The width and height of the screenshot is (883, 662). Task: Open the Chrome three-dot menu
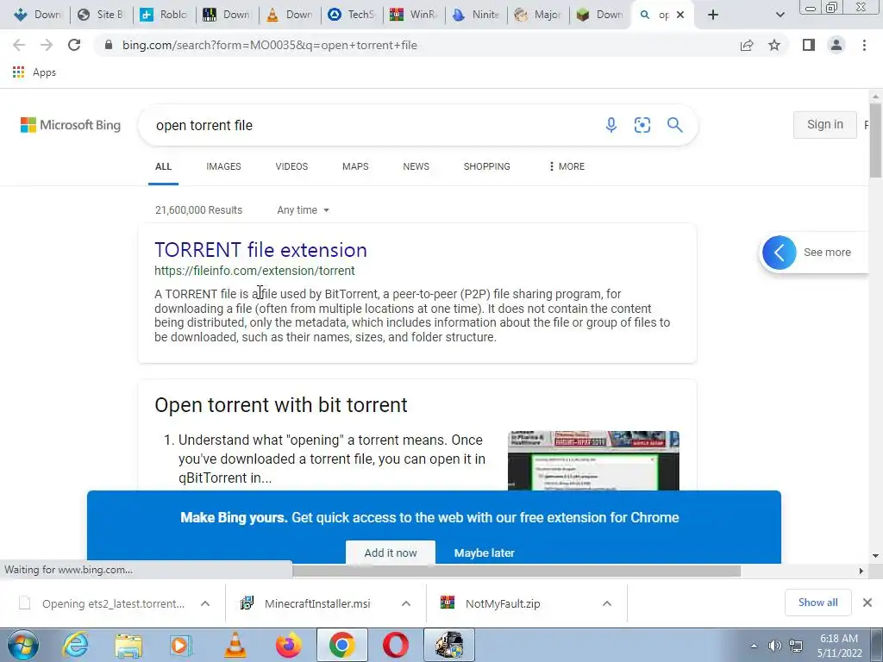(x=864, y=45)
